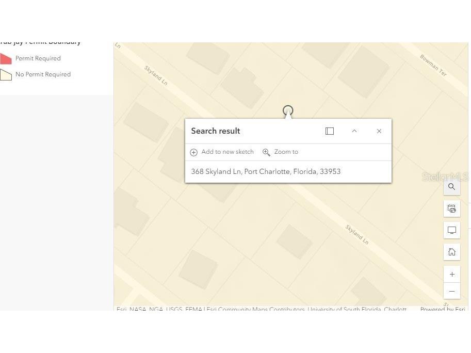Close the Search result popup
The width and height of the screenshot is (471, 353).
(x=379, y=131)
